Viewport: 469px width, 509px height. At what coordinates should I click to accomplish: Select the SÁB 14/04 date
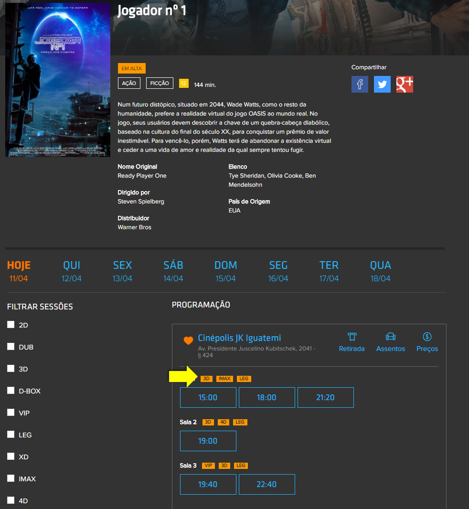[x=173, y=271]
